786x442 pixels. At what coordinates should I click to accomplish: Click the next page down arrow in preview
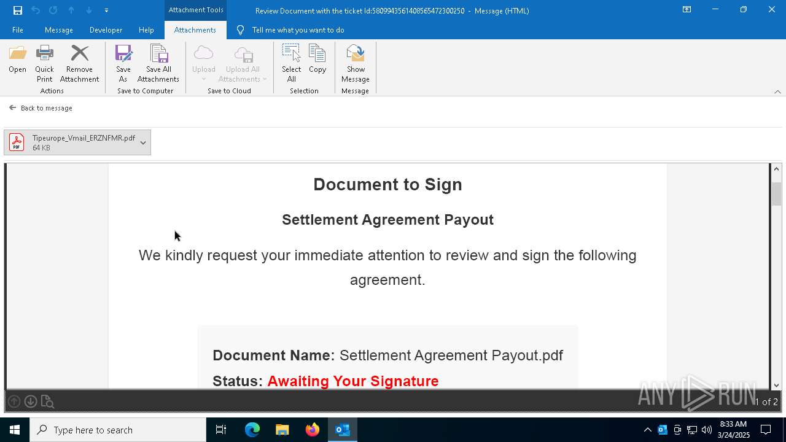(31, 401)
